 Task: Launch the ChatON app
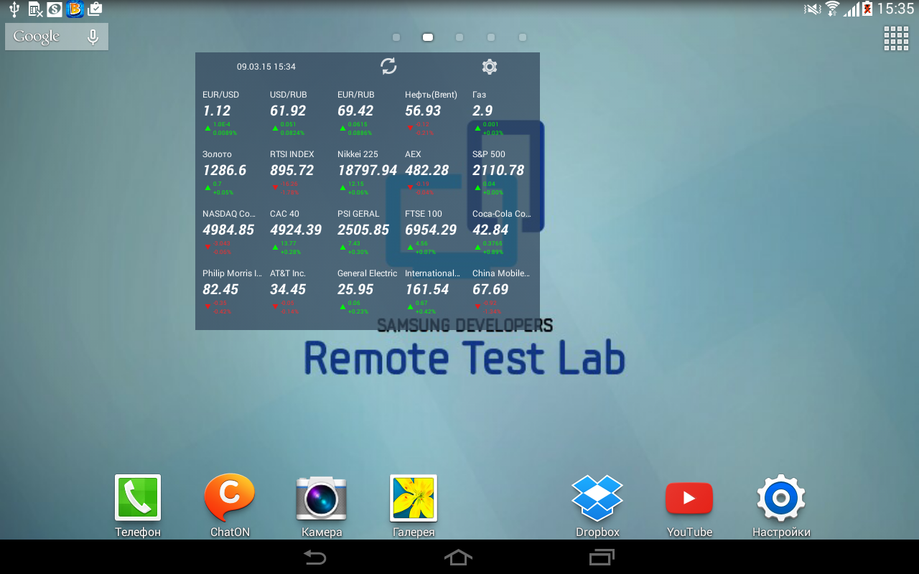[230, 506]
